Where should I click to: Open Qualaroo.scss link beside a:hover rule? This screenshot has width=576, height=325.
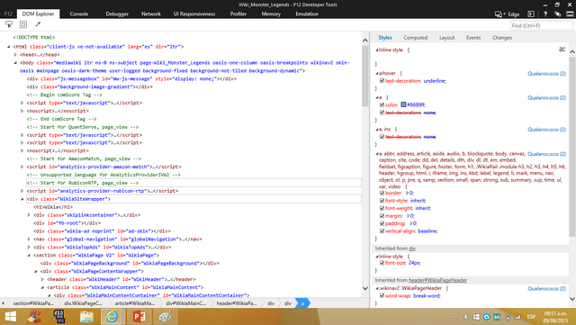[x=546, y=74]
